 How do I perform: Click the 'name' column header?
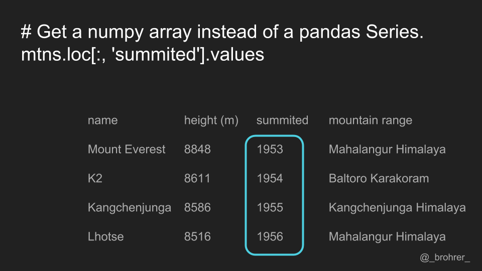coord(102,120)
